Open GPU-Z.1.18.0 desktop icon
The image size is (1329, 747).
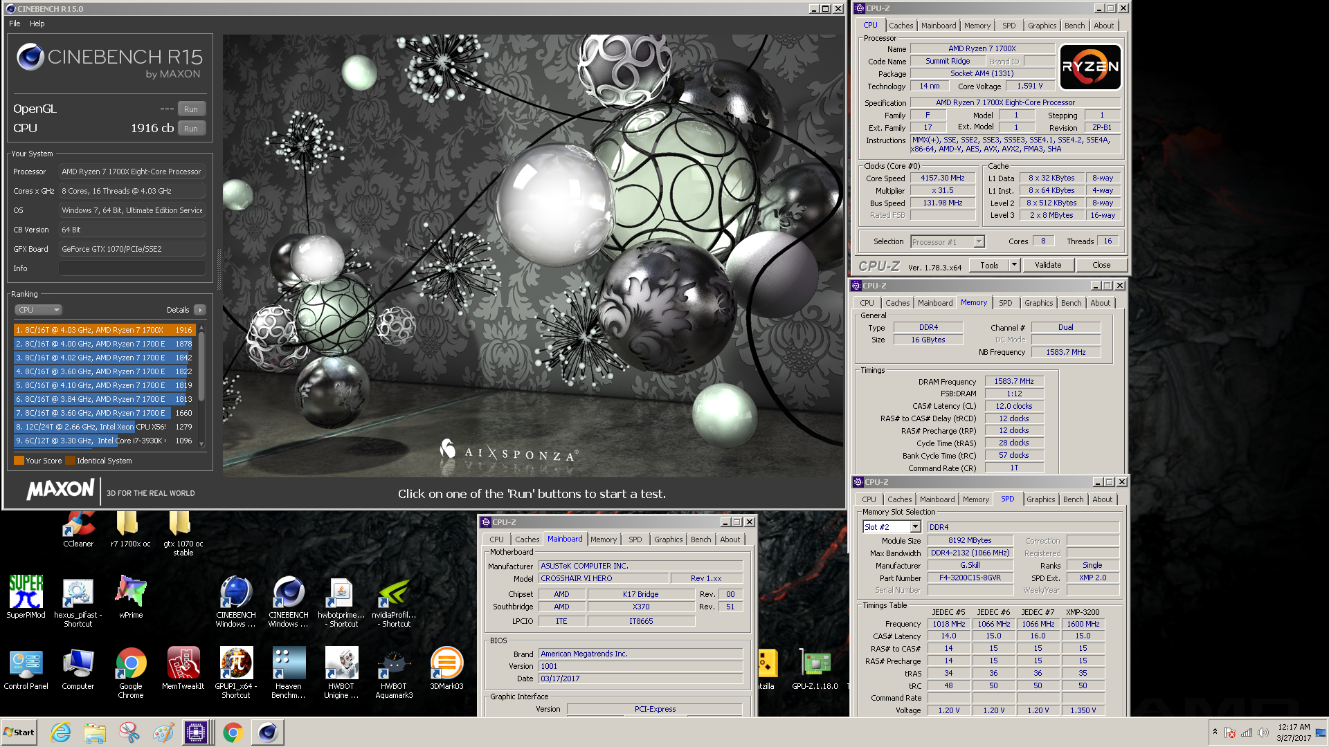[x=815, y=669]
